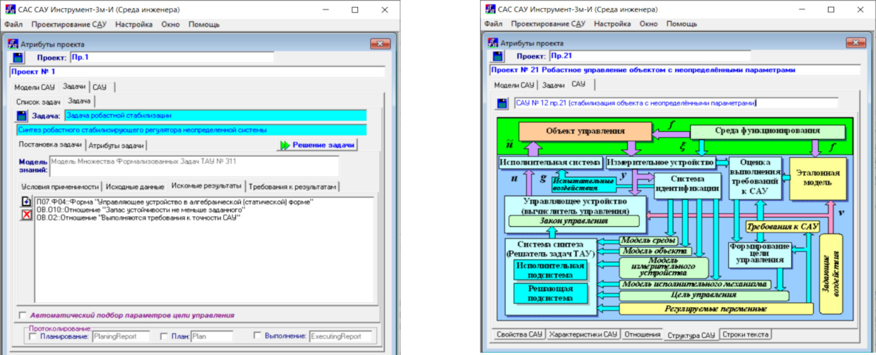Screen dimensions: 876x355
Task: Select the Характеристики САУ bottom tab
Action: [x=584, y=335]
